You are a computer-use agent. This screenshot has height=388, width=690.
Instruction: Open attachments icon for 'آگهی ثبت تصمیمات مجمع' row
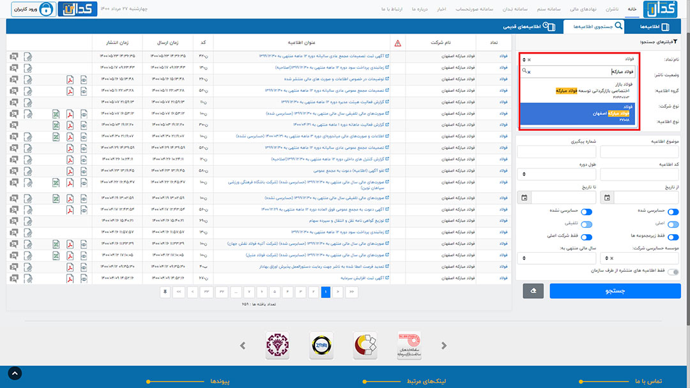tap(27, 56)
